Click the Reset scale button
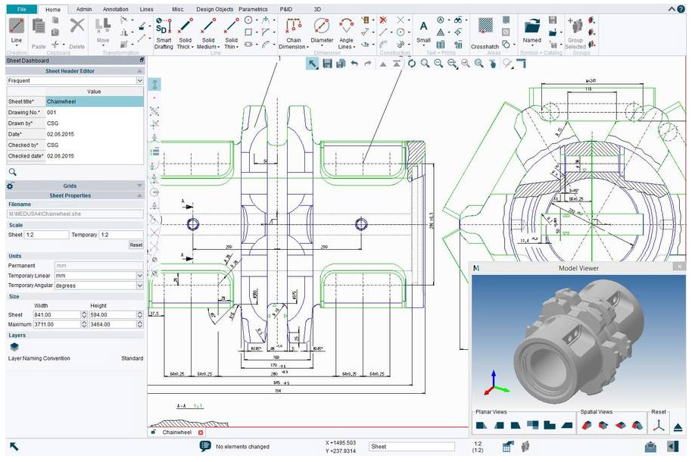This screenshot has width=692, height=462. (136, 245)
